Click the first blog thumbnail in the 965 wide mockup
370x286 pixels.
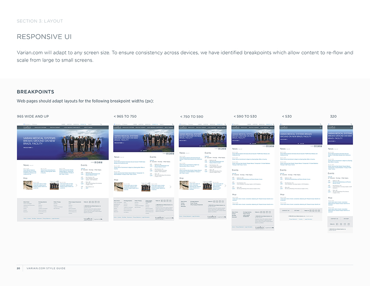click(27, 185)
